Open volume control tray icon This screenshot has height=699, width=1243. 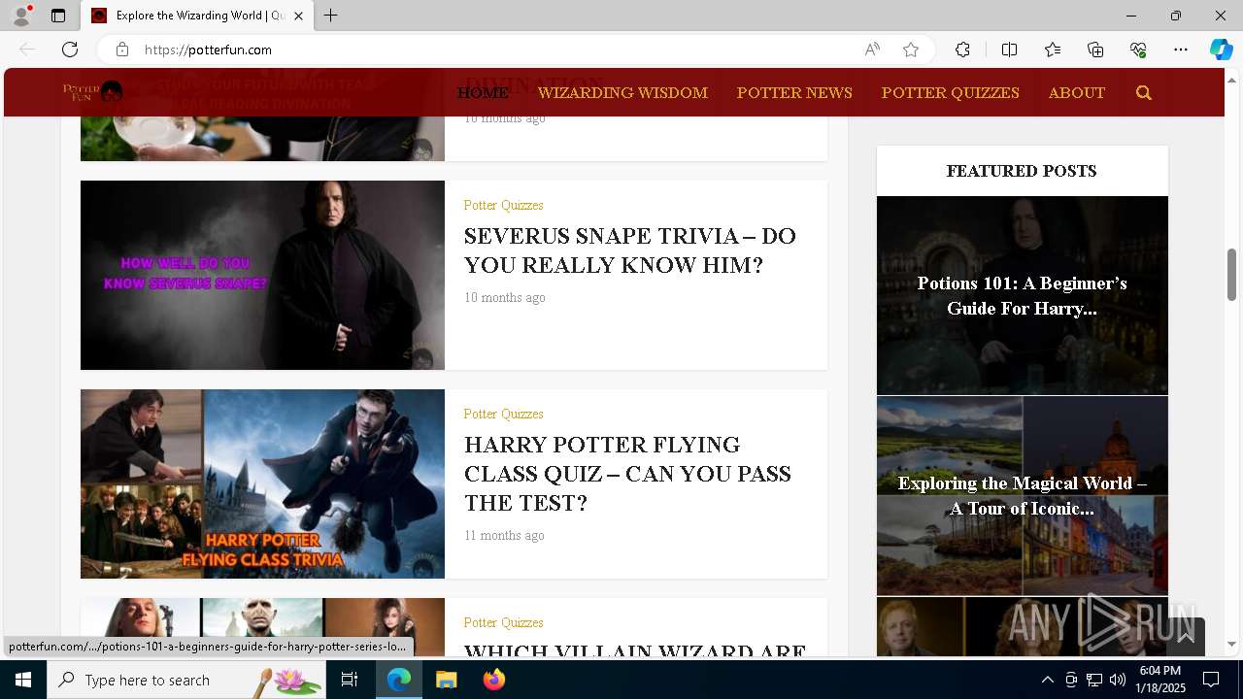(1117, 680)
